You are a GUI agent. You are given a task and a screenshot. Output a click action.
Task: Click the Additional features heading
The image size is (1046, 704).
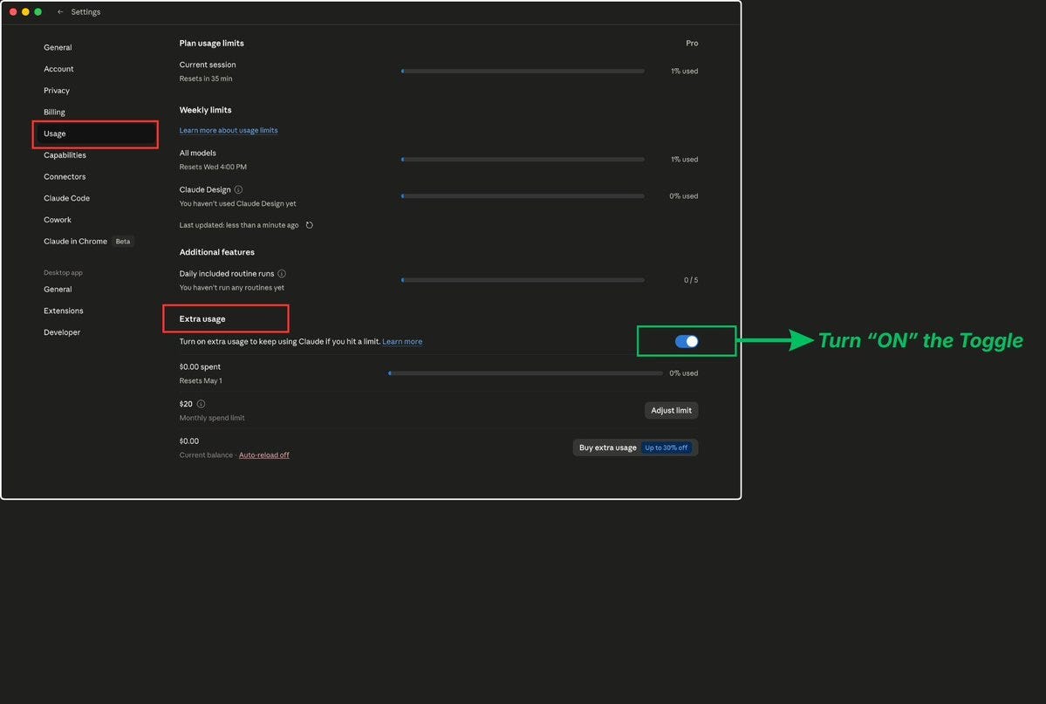pos(217,252)
